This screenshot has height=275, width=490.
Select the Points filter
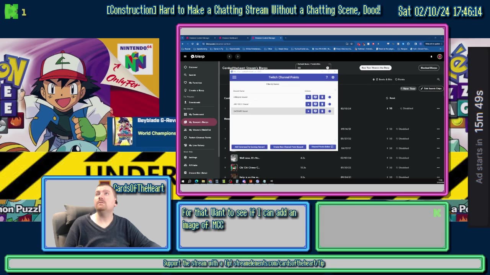pos(400,79)
